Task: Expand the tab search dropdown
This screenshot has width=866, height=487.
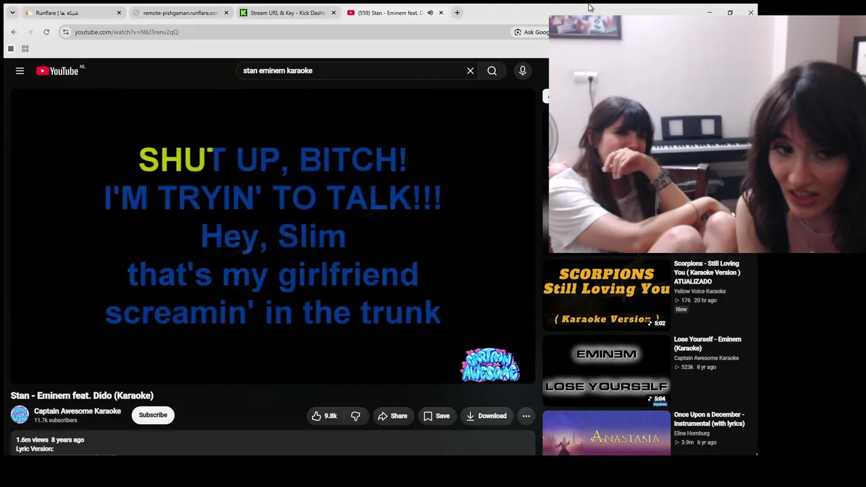Action: tap(12, 12)
